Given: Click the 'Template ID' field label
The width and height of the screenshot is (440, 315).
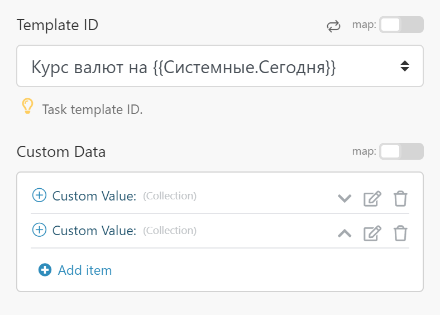Looking at the screenshot, I should (58, 25).
